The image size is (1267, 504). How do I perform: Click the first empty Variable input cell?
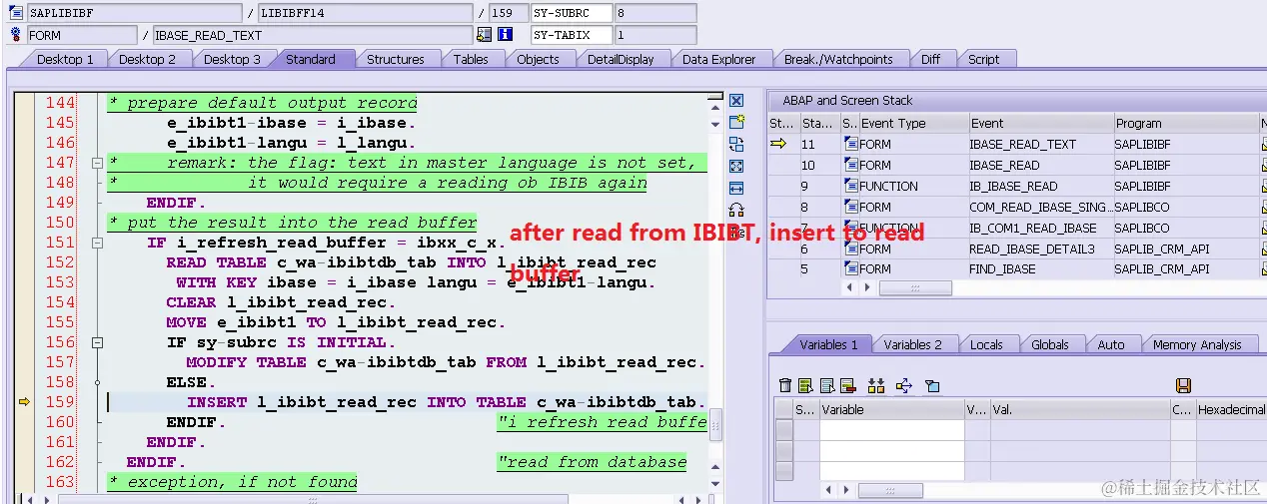(x=891, y=429)
